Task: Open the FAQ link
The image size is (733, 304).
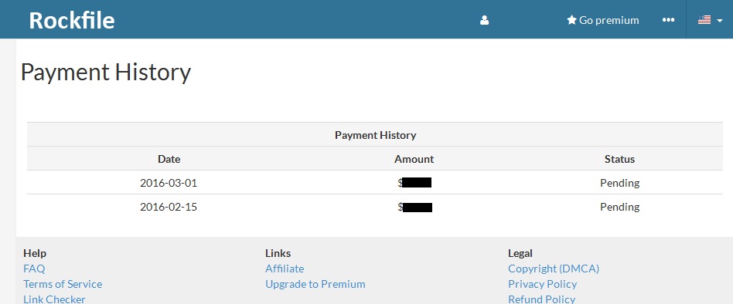Action: point(34,269)
